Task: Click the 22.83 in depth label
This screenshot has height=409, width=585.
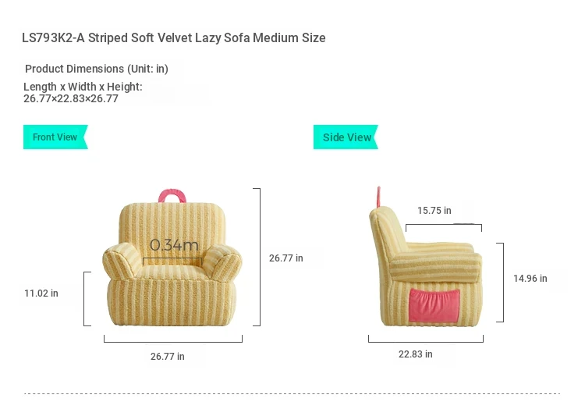Action: [x=416, y=354]
